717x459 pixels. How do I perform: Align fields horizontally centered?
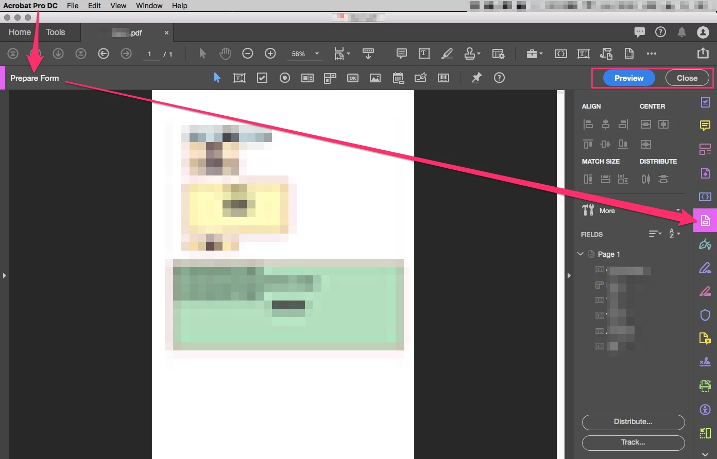point(606,144)
